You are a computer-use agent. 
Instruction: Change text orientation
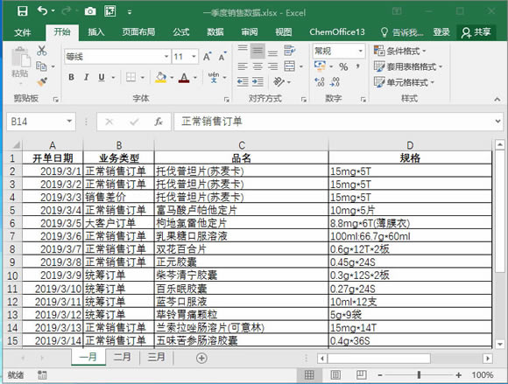pos(279,81)
